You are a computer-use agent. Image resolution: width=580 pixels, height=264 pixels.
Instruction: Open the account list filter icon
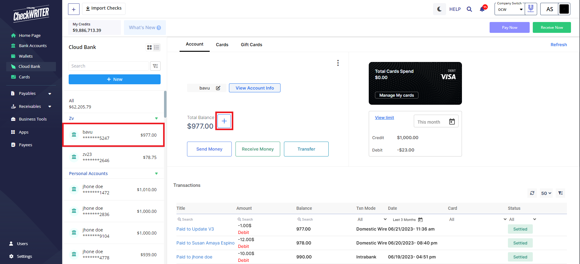coord(155,66)
